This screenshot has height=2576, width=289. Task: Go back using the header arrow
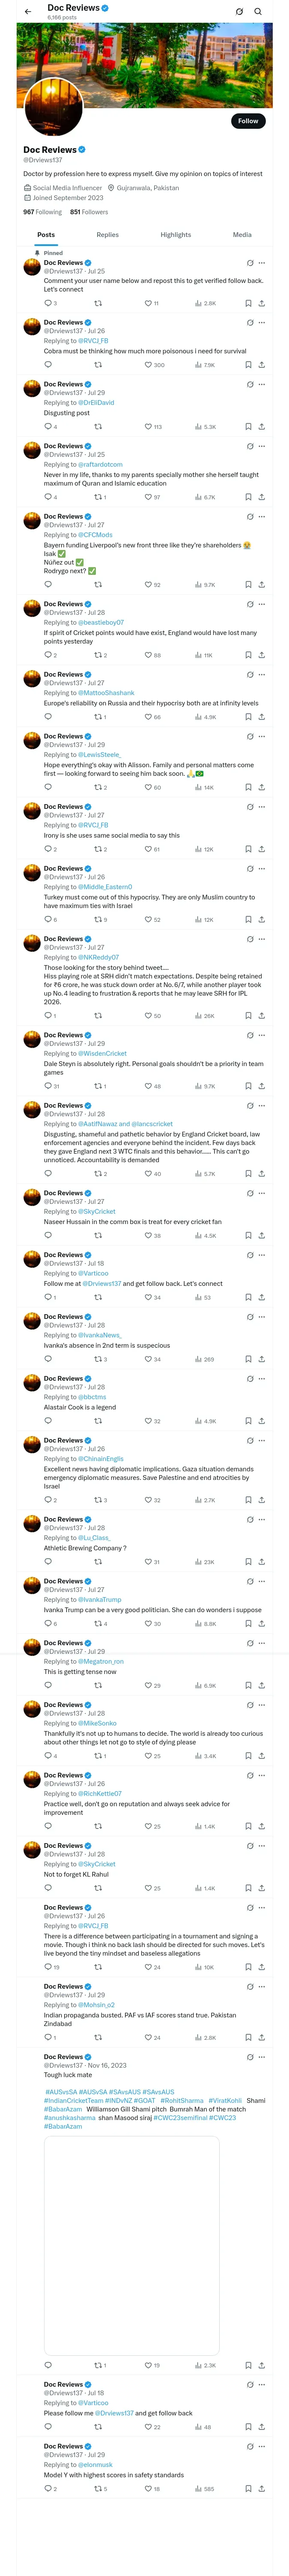(28, 12)
